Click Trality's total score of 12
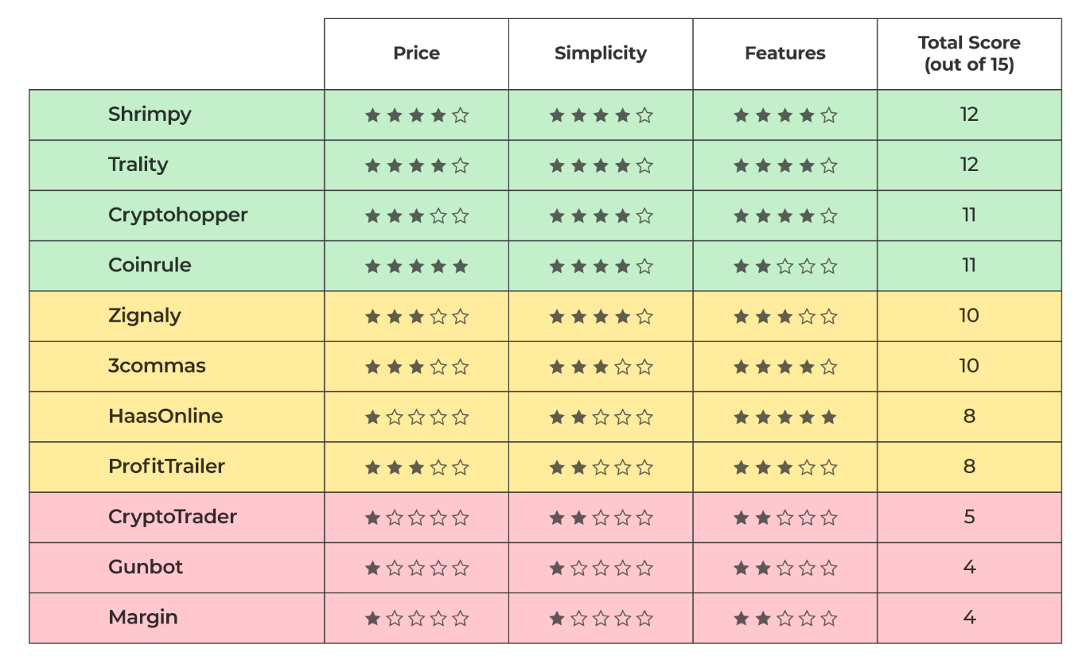 pos(968,165)
